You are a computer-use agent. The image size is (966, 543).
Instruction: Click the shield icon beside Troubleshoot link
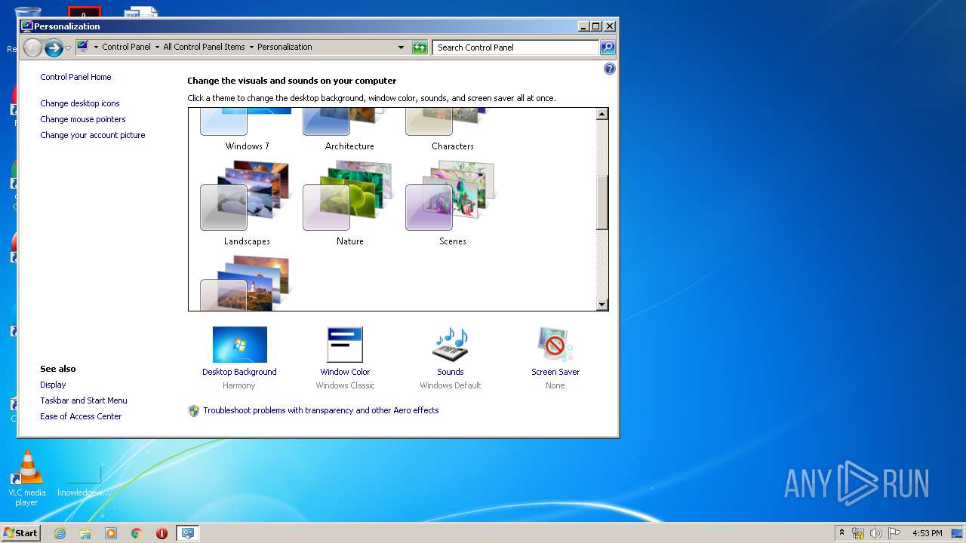[194, 410]
